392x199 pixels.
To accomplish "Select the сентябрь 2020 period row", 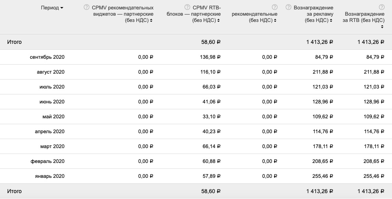I will (47, 57).
